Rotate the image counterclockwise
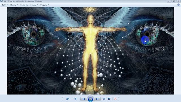 click(x=104, y=99)
